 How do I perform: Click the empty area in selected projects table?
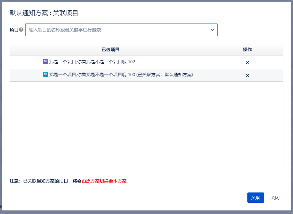tap(146, 125)
